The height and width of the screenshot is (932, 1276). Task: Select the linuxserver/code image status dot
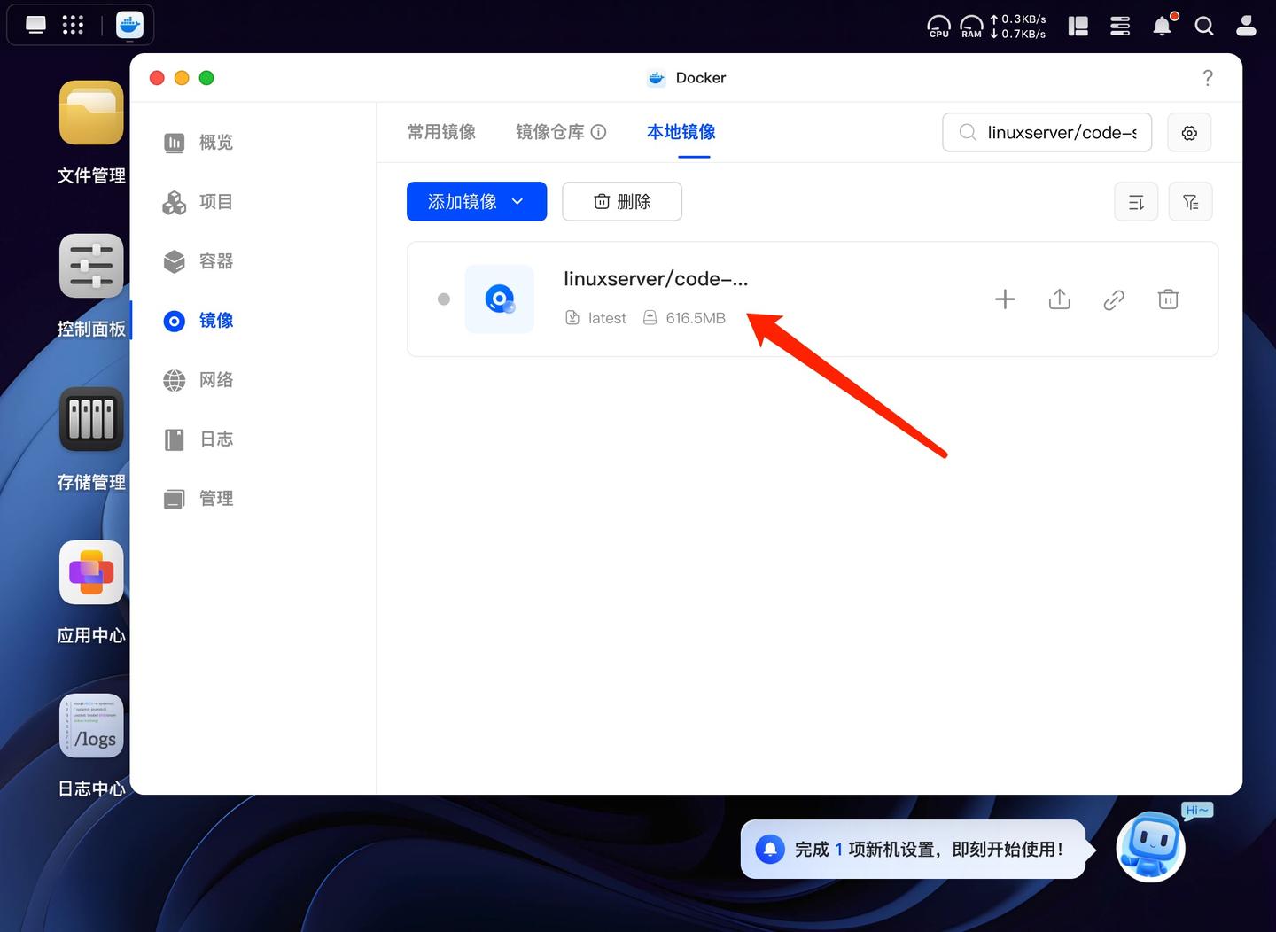[x=444, y=299]
